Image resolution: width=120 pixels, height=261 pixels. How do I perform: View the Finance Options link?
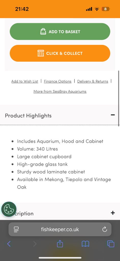point(58,81)
